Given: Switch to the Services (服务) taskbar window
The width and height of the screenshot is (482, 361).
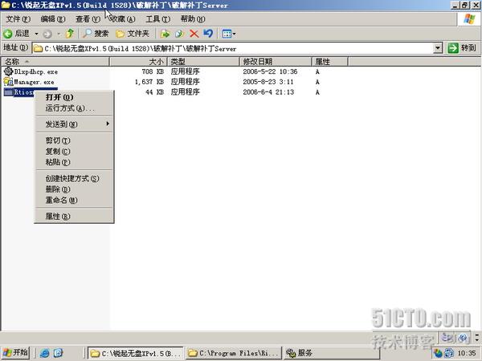Looking at the screenshot, I should click(x=332, y=353).
